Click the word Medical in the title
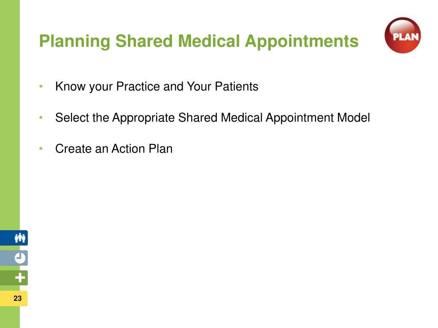438x328 pixels. coord(209,41)
